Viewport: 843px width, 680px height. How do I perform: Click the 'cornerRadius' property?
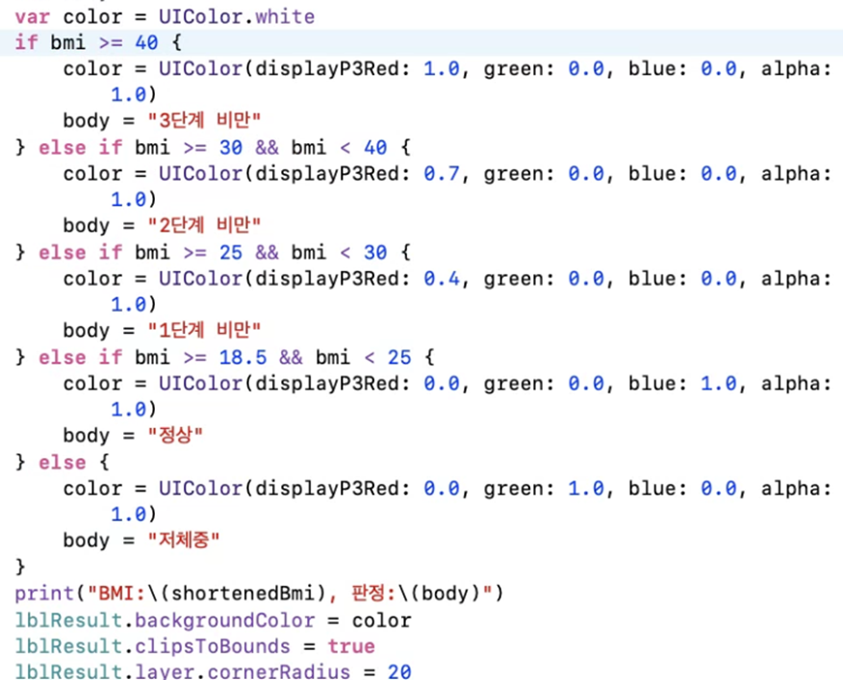pyautogui.click(x=278, y=671)
